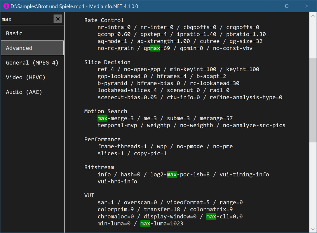Viewport: 317px width, 233px height.
Task: Open the Basic tab
Action: [x=32, y=33]
